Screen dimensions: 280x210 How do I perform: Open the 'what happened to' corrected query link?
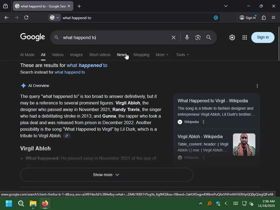click(x=87, y=65)
